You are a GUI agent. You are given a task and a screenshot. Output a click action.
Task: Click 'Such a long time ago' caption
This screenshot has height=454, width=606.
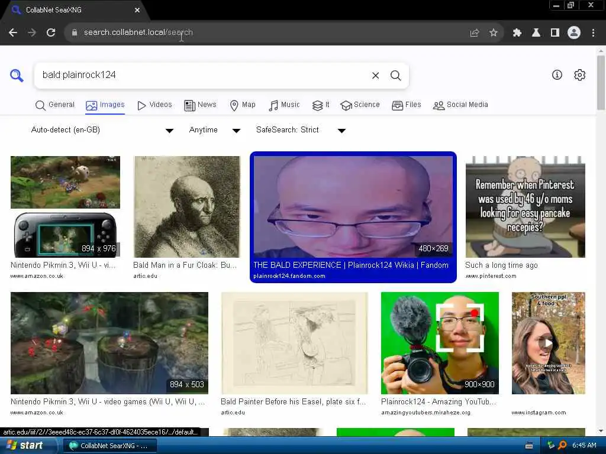[501, 265]
